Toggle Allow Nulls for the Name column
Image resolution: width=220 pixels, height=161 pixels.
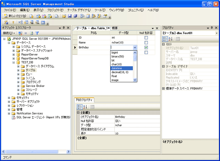pos(146,43)
